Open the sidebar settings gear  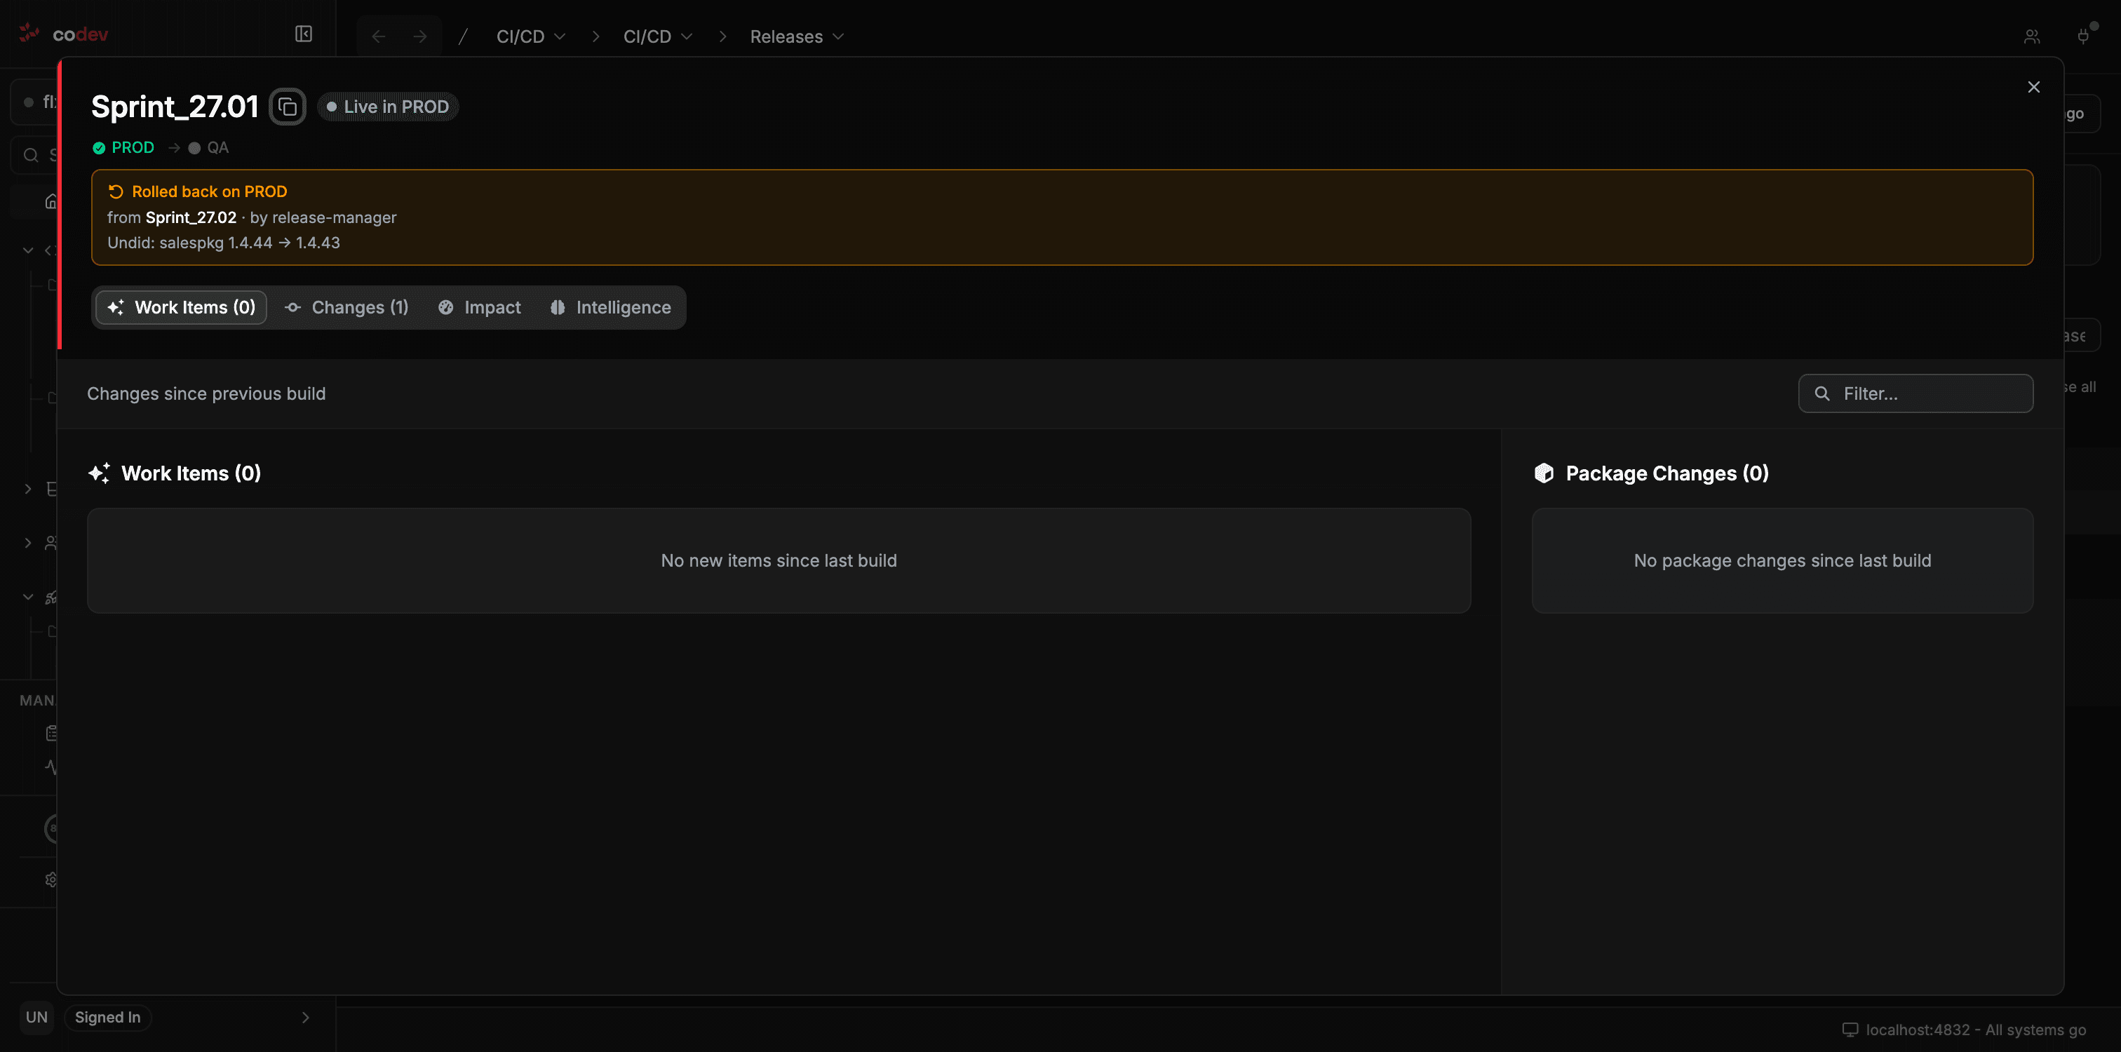tap(51, 880)
